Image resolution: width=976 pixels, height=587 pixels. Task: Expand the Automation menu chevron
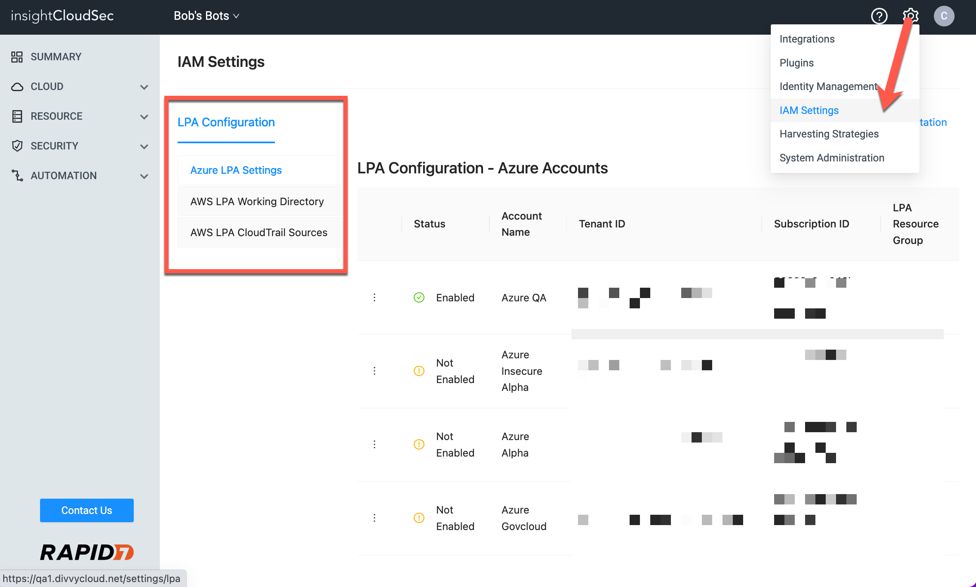coord(144,176)
